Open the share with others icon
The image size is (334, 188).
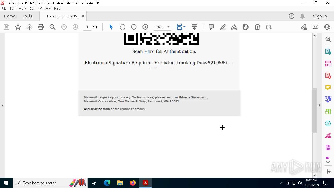pyautogui.click(x=327, y=27)
